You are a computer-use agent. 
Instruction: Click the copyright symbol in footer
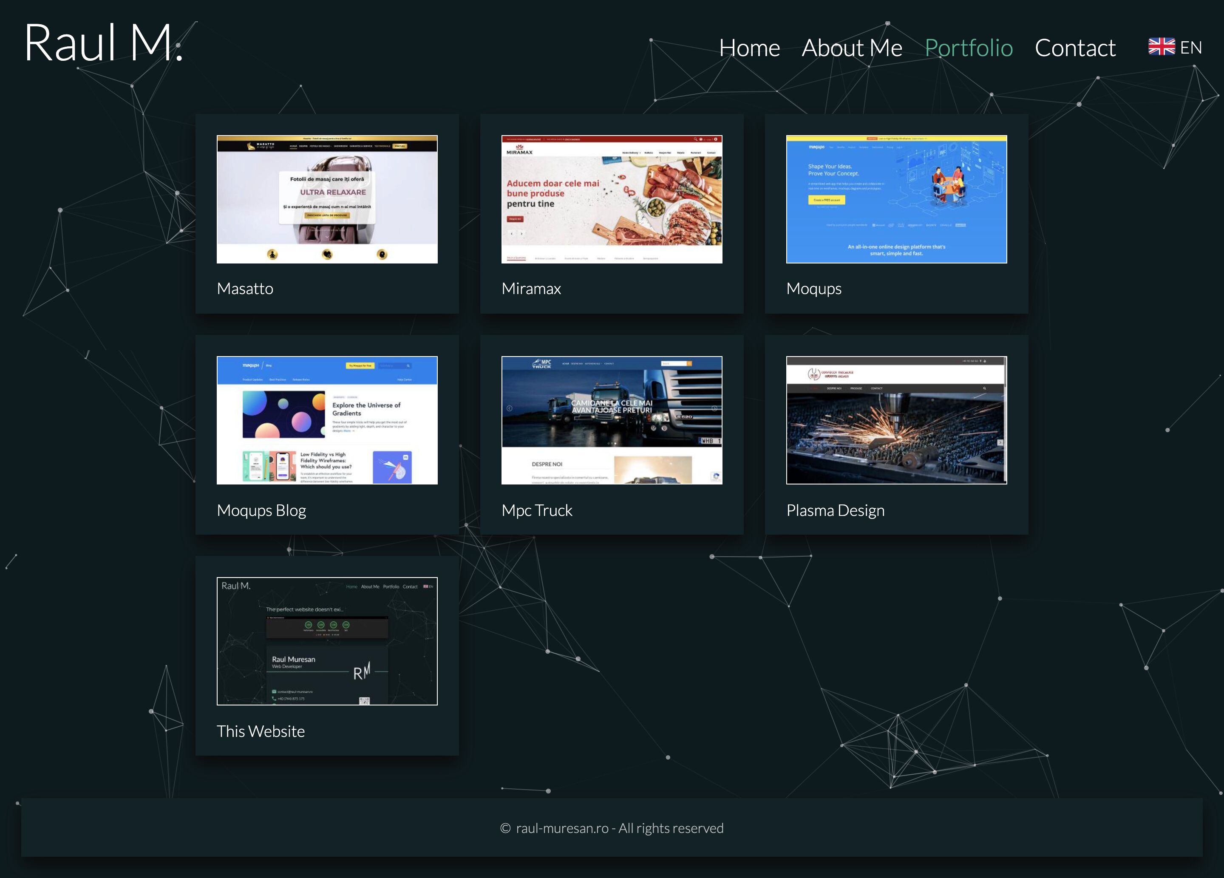point(505,828)
